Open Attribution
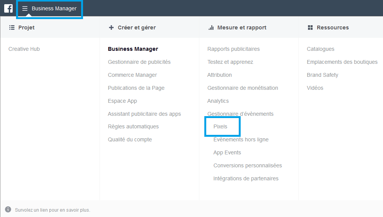 pyautogui.click(x=220, y=75)
